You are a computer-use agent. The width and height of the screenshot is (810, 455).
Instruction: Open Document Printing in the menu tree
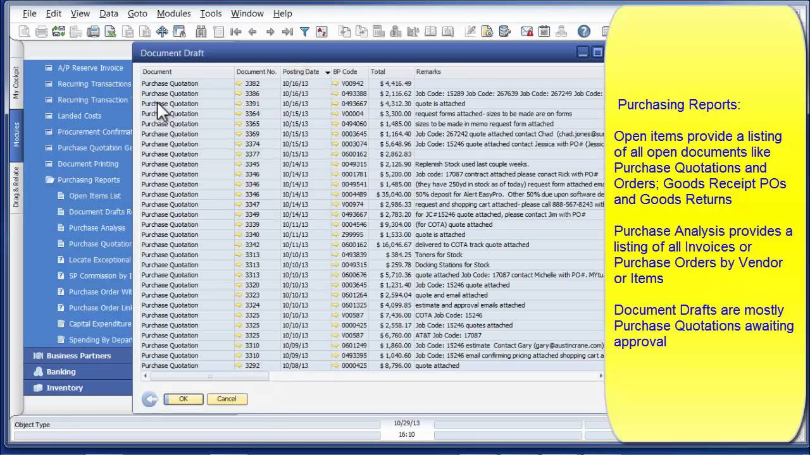tap(88, 164)
